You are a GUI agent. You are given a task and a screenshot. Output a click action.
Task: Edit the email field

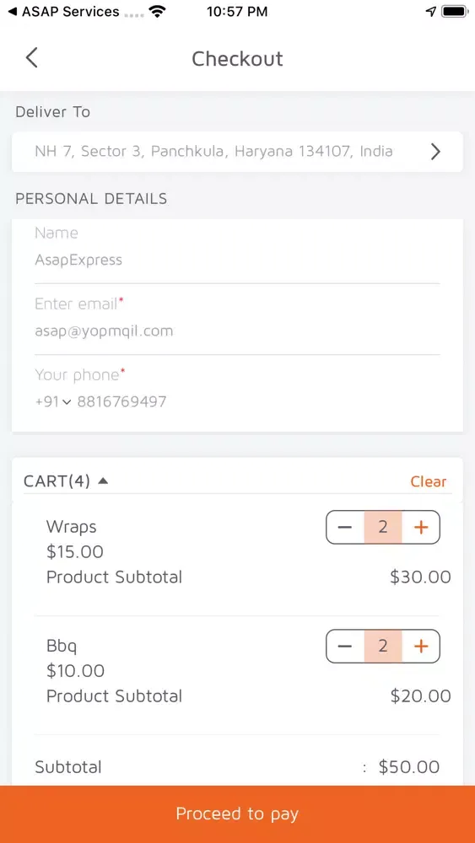tap(237, 330)
